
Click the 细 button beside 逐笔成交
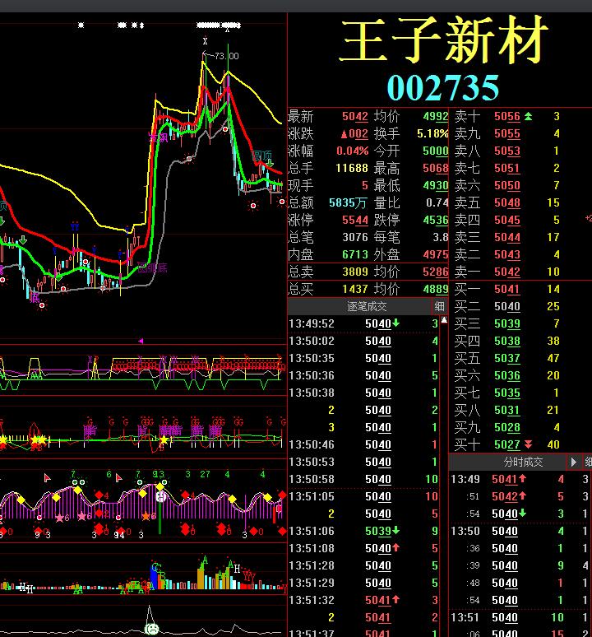point(439,306)
